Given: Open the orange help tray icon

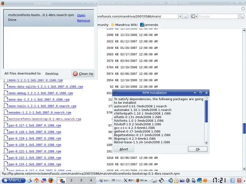Looking at the screenshot, I should pyautogui.click(x=205, y=180).
